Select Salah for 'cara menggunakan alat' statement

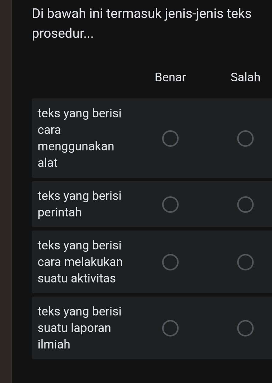point(246,138)
